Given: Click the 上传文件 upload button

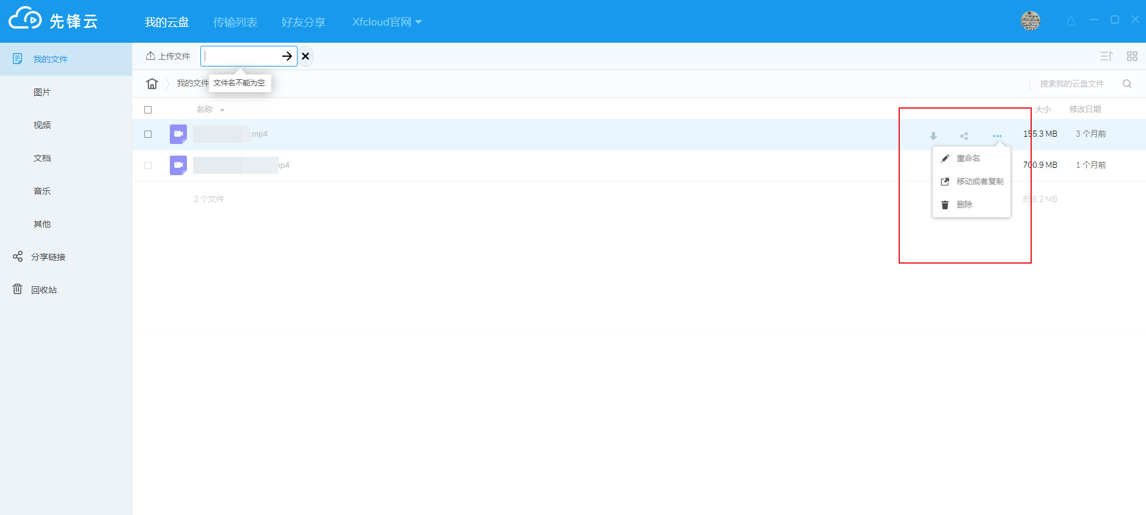Looking at the screenshot, I should 168,56.
